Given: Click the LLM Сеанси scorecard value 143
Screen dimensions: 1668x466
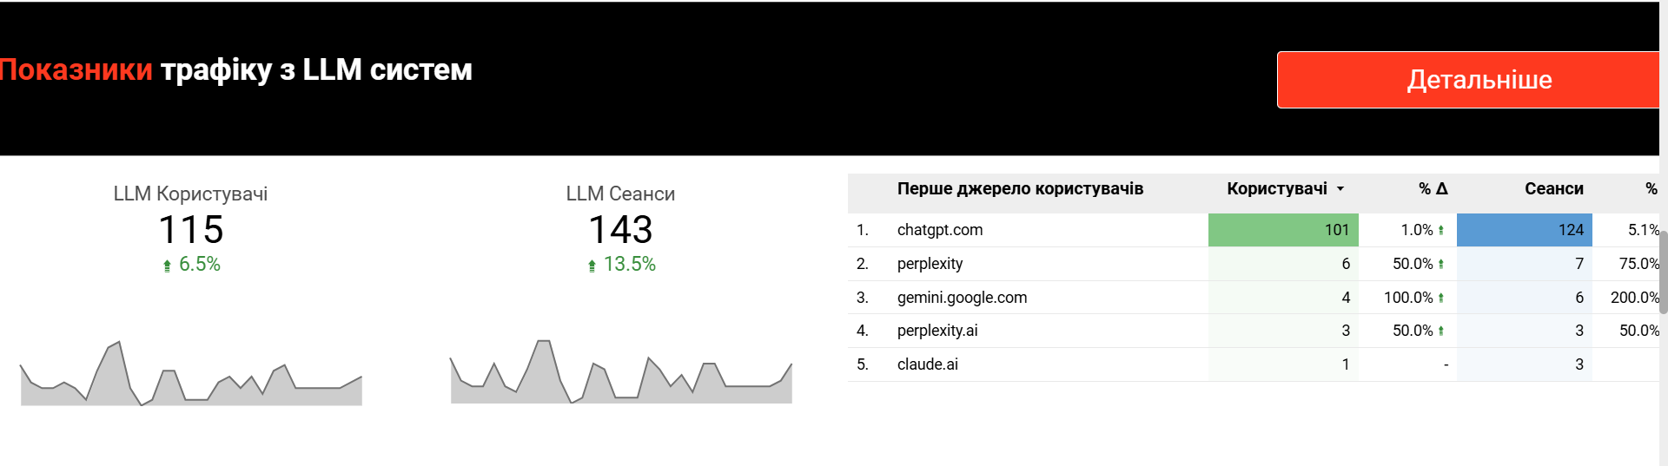Looking at the screenshot, I should pyautogui.click(x=620, y=230).
